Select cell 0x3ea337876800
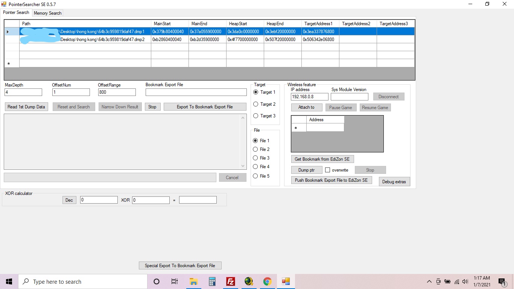514x289 pixels. pyautogui.click(x=320, y=32)
